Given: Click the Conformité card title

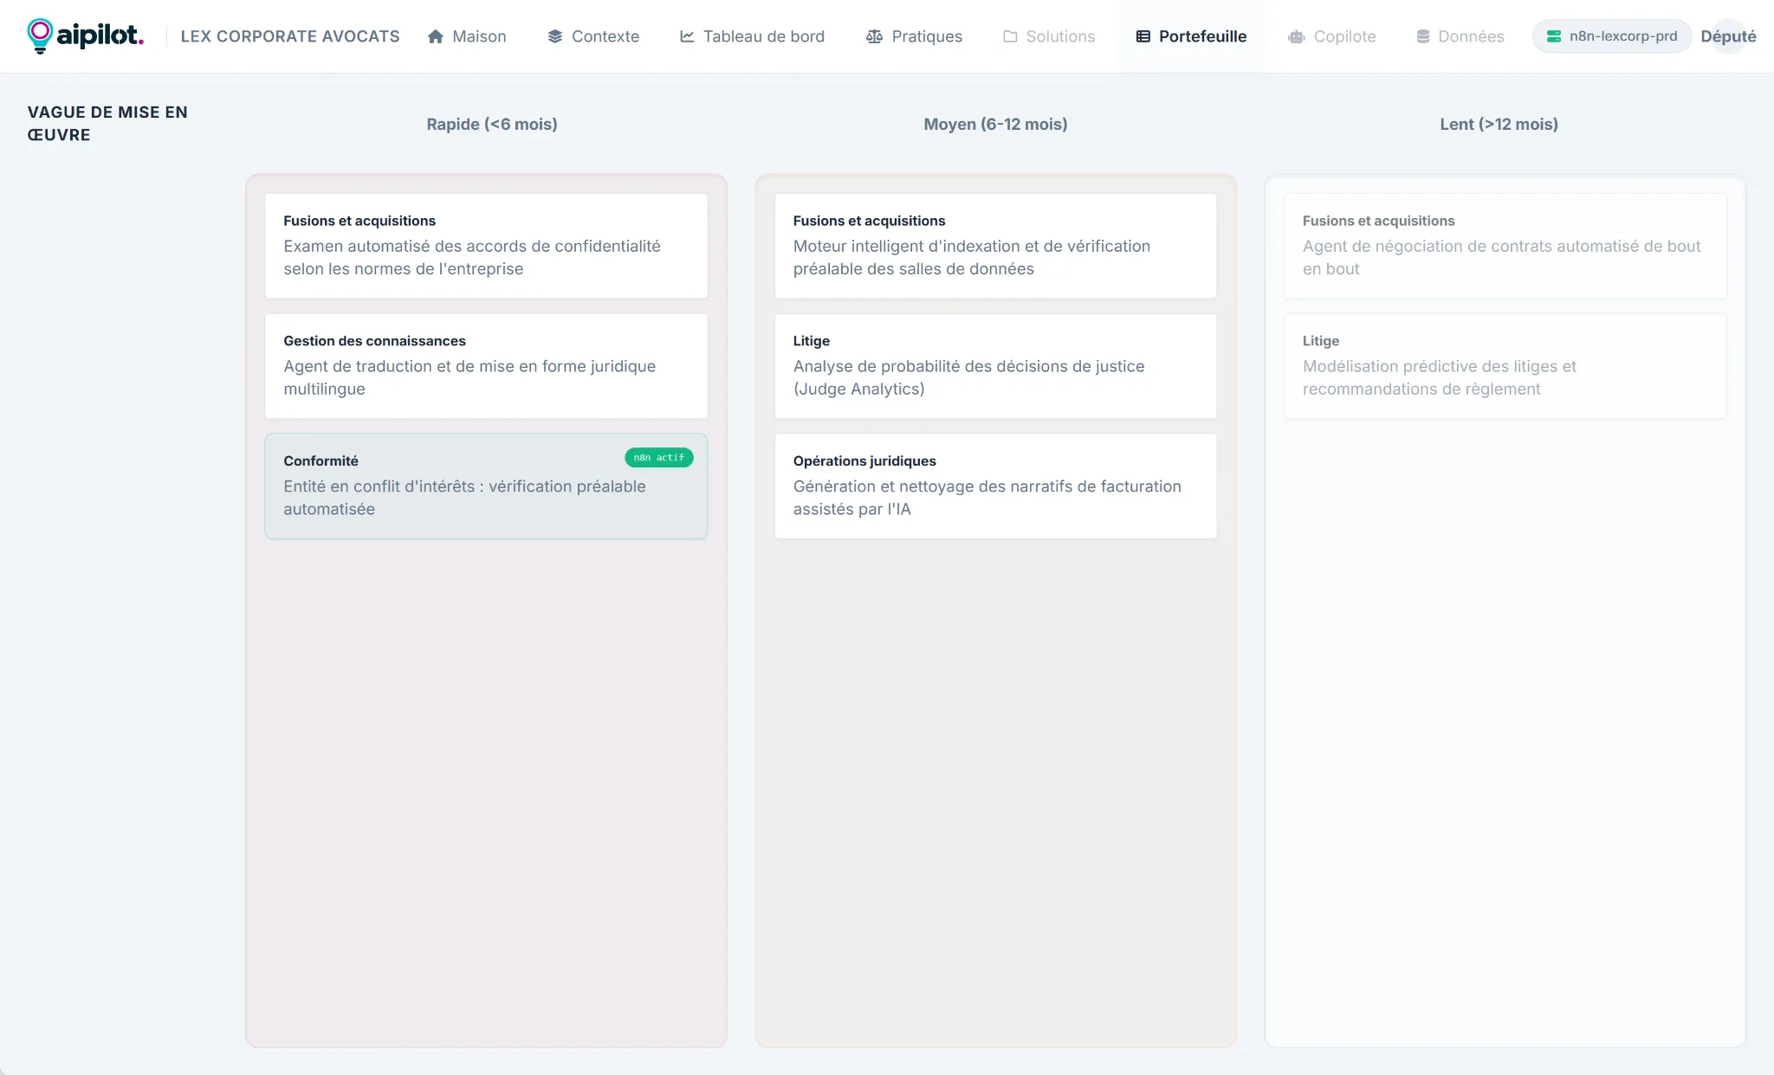Looking at the screenshot, I should 320,461.
